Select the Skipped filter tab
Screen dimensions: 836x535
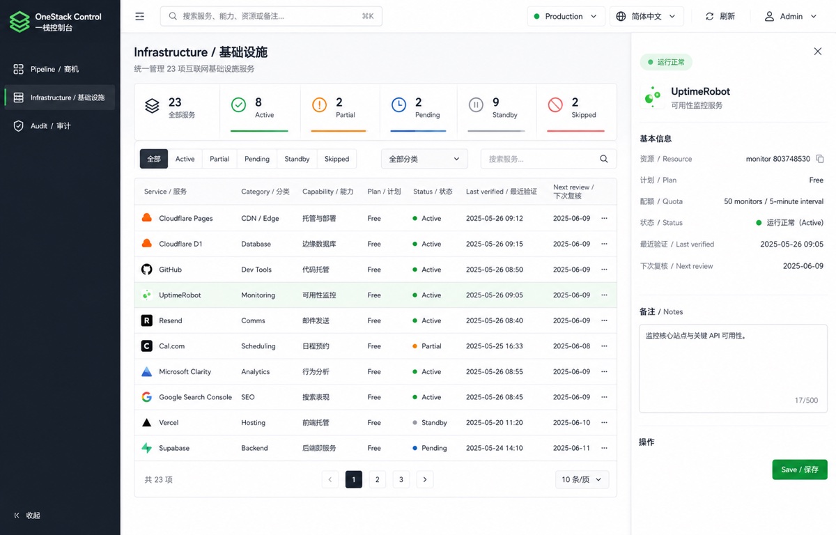336,159
